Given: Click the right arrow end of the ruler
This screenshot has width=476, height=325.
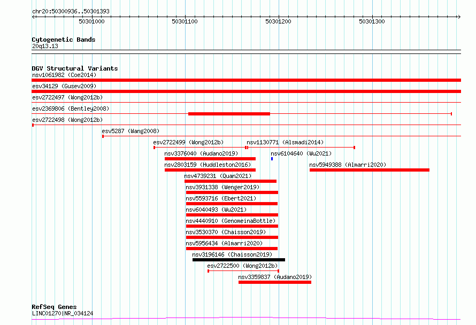Looking at the screenshot, I should (459, 17).
